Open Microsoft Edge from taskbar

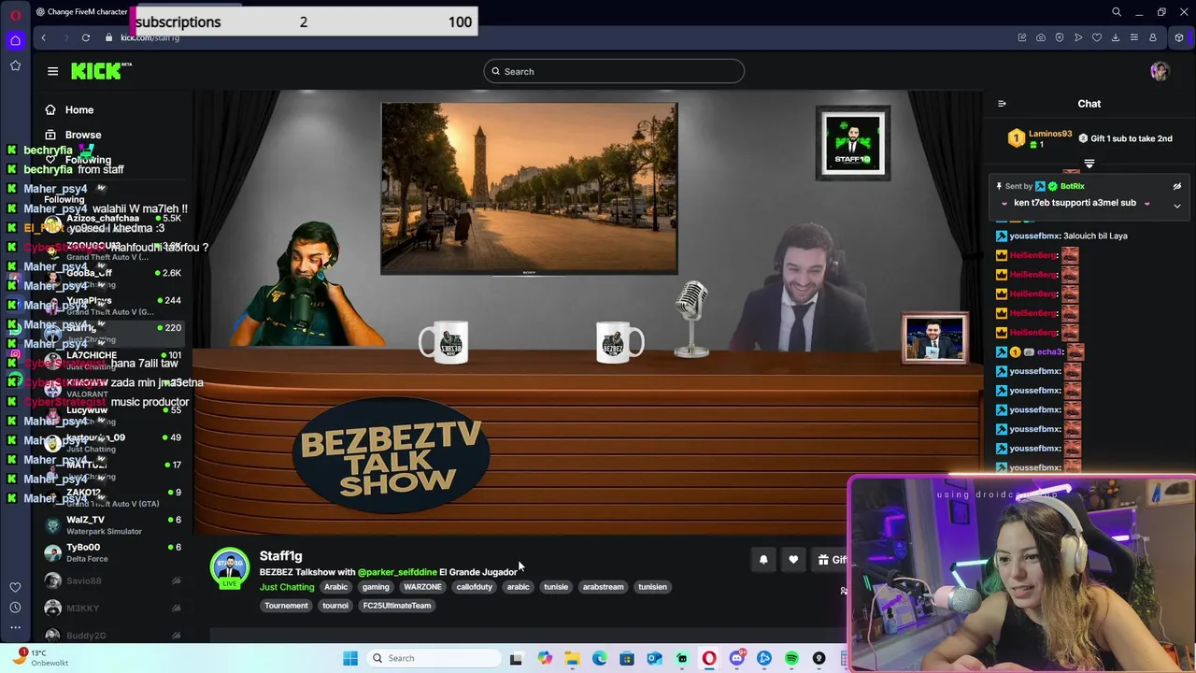[x=599, y=658]
